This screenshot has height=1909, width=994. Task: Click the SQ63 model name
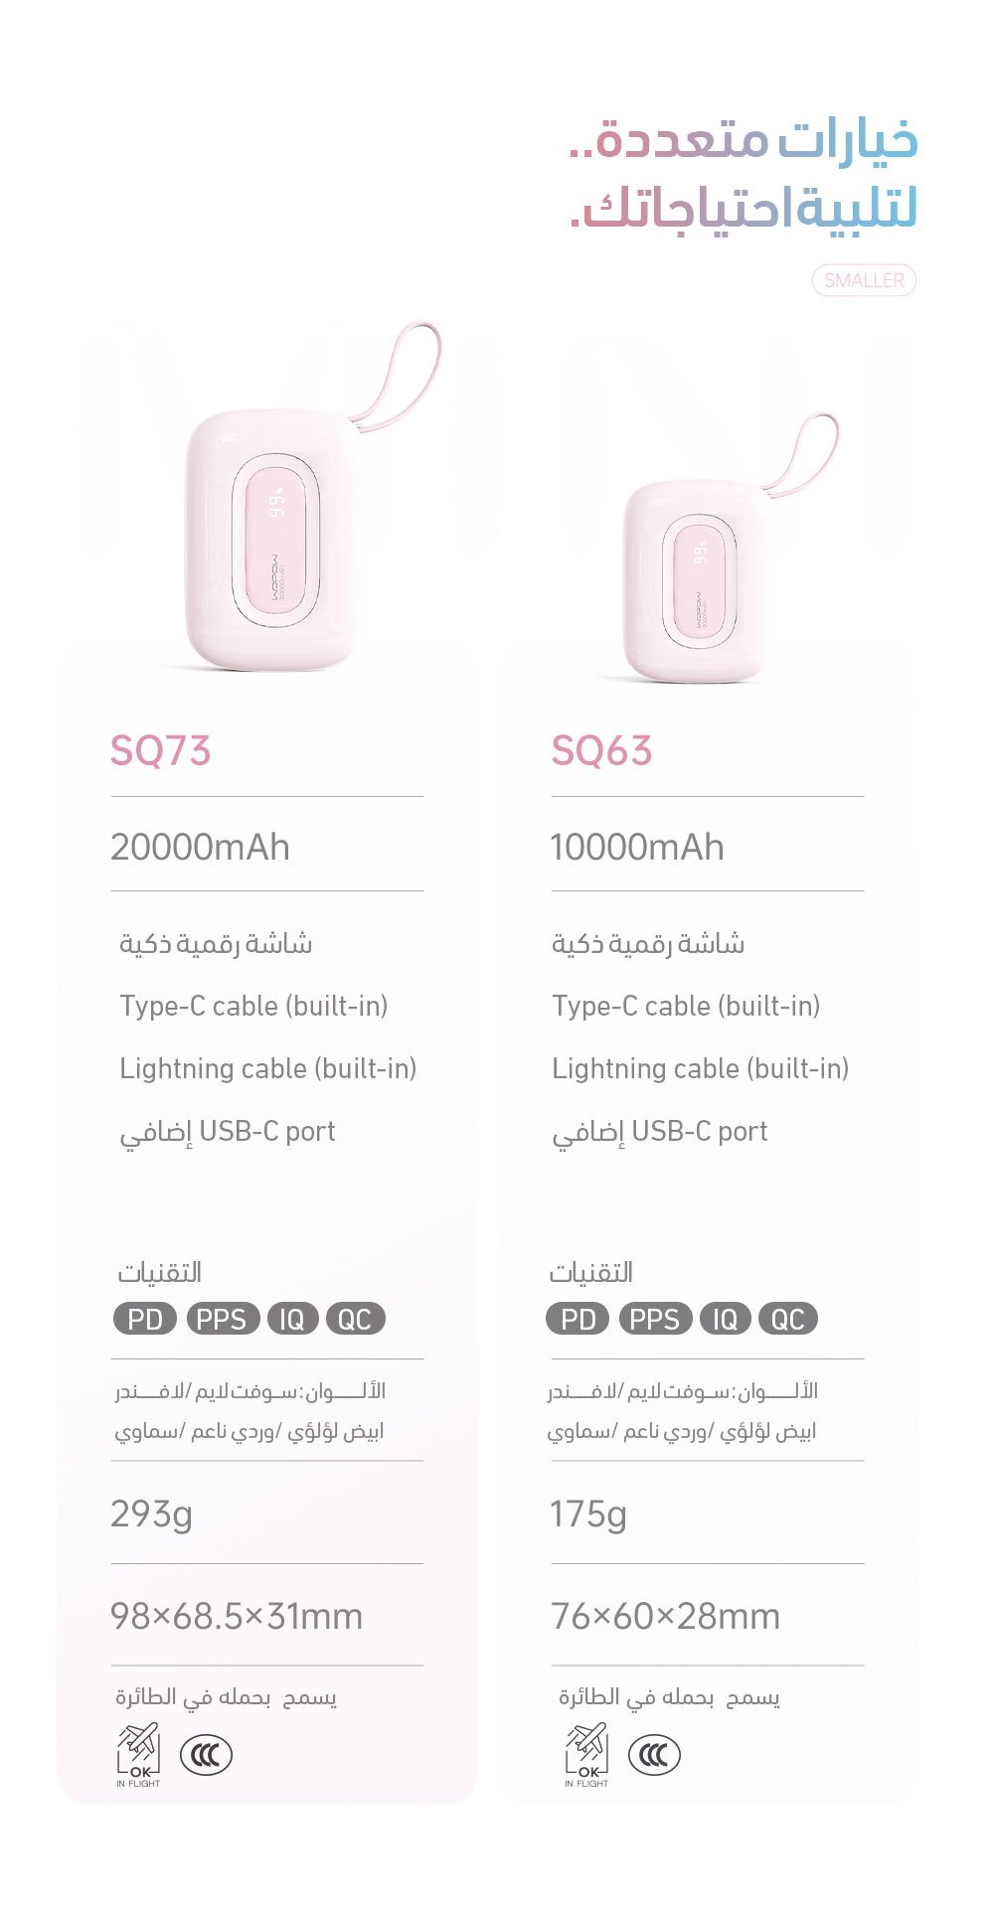[601, 750]
